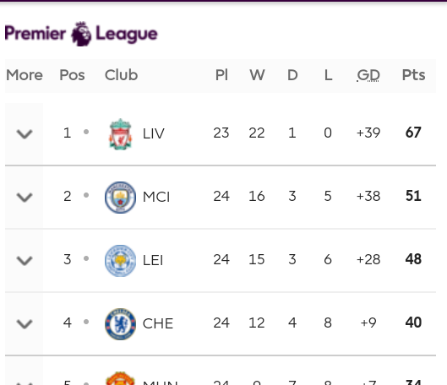
Task: Open the LIV club link
Action: 154,133
